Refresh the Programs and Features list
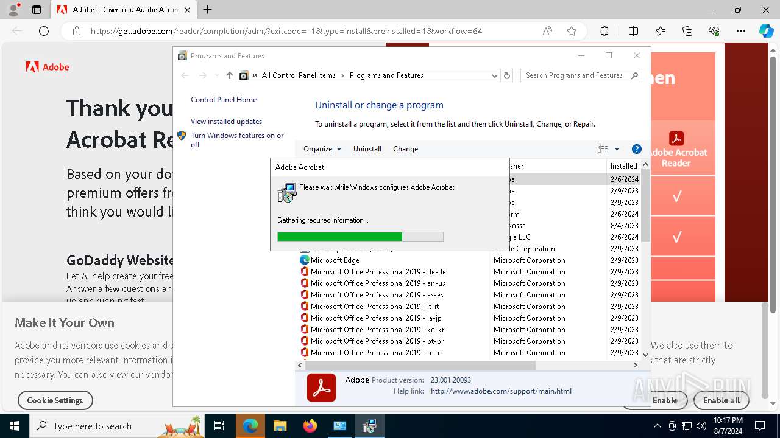 pyautogui.click(x=507, y=75)
